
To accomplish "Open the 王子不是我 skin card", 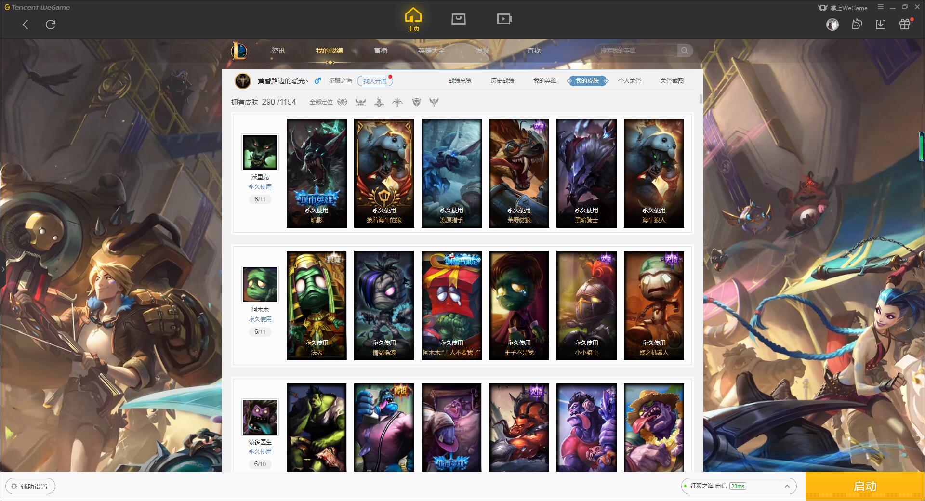I will (x=519, y=305).
